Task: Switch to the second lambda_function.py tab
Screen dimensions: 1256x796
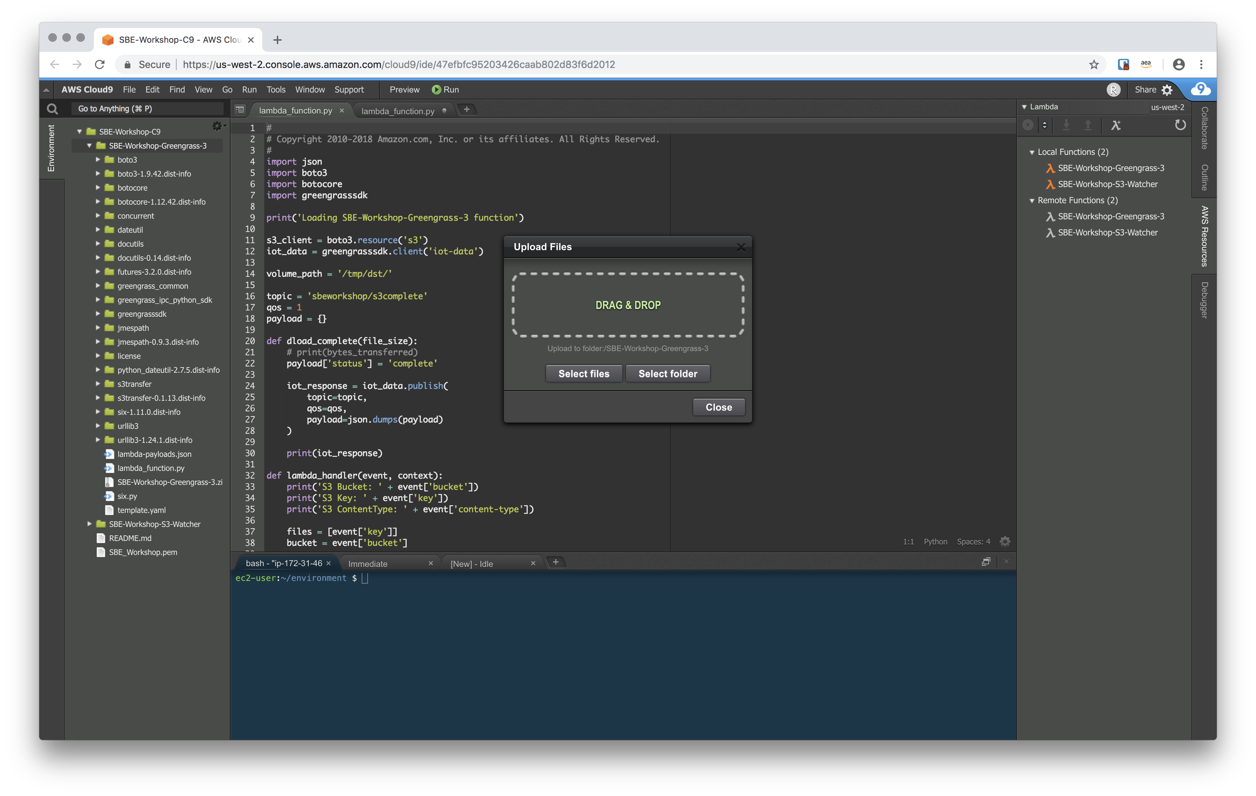Action: 397,111
